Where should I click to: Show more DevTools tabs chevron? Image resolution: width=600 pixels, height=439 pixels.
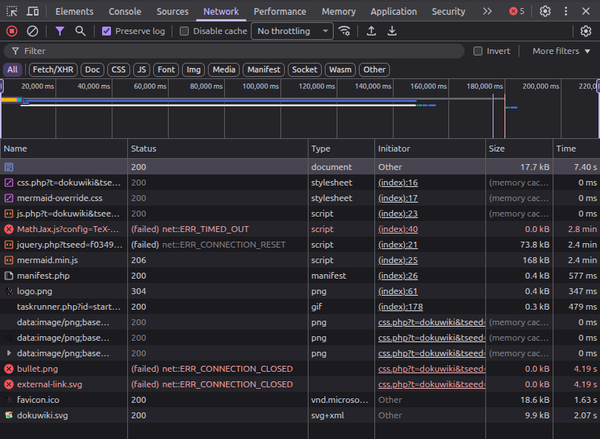487,11
